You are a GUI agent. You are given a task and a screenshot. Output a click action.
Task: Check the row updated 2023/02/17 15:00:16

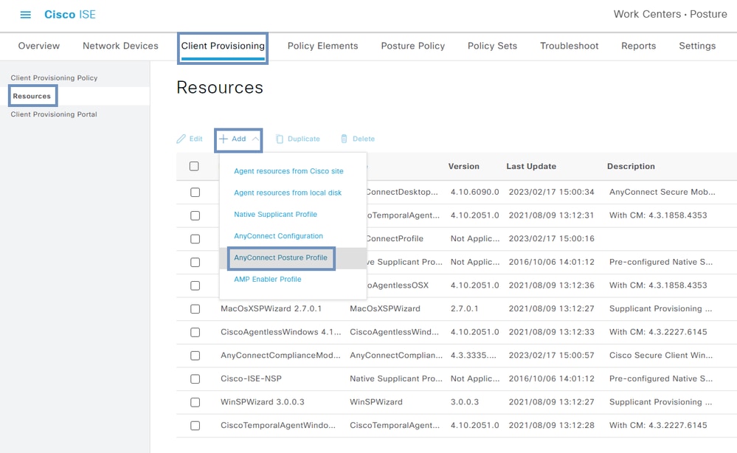point(195,239)
